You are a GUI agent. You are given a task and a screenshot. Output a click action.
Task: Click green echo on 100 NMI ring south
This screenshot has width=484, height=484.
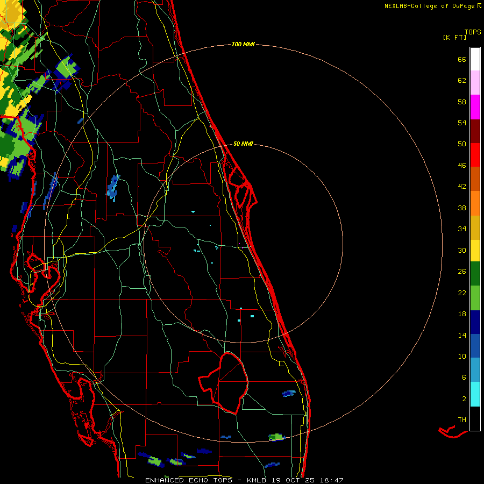[x=276, y=437]
